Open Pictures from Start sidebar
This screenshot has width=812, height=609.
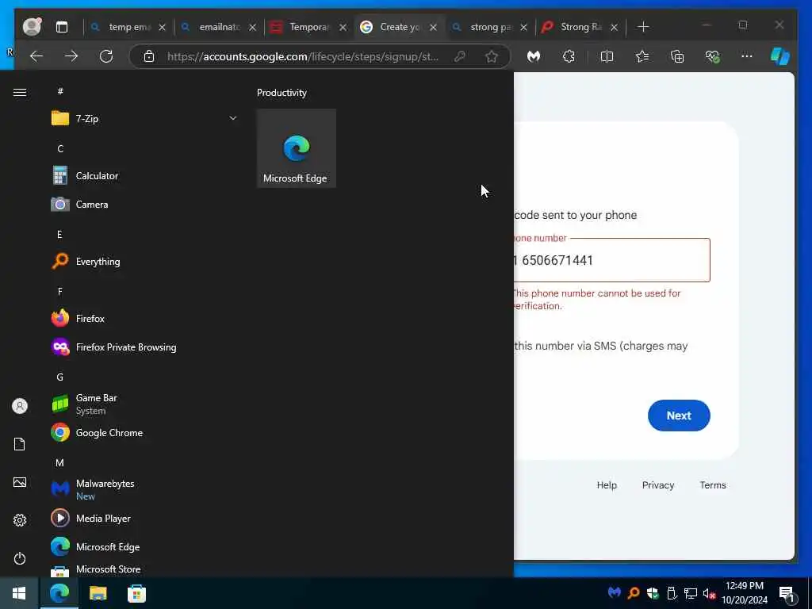click(20, 482)
